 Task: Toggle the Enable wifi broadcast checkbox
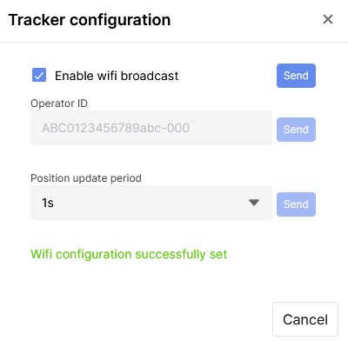[x=39, y=76]
